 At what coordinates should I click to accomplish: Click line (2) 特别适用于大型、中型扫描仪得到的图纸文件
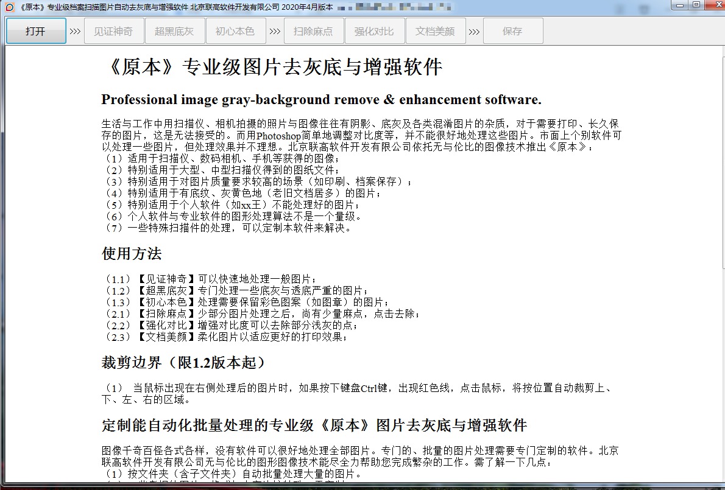click(x=221, y=170)
